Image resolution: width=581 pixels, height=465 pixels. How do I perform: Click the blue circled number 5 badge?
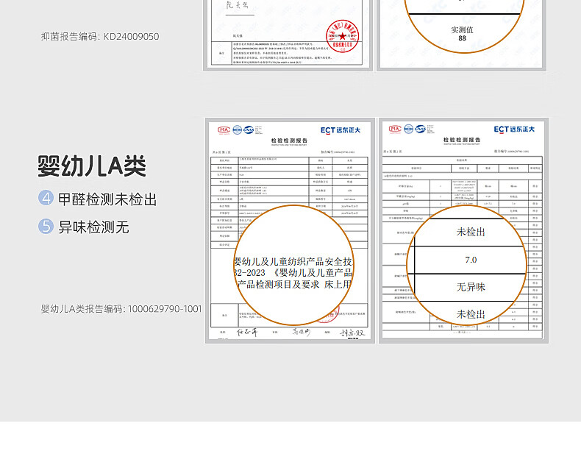click(x=46, y=226)
